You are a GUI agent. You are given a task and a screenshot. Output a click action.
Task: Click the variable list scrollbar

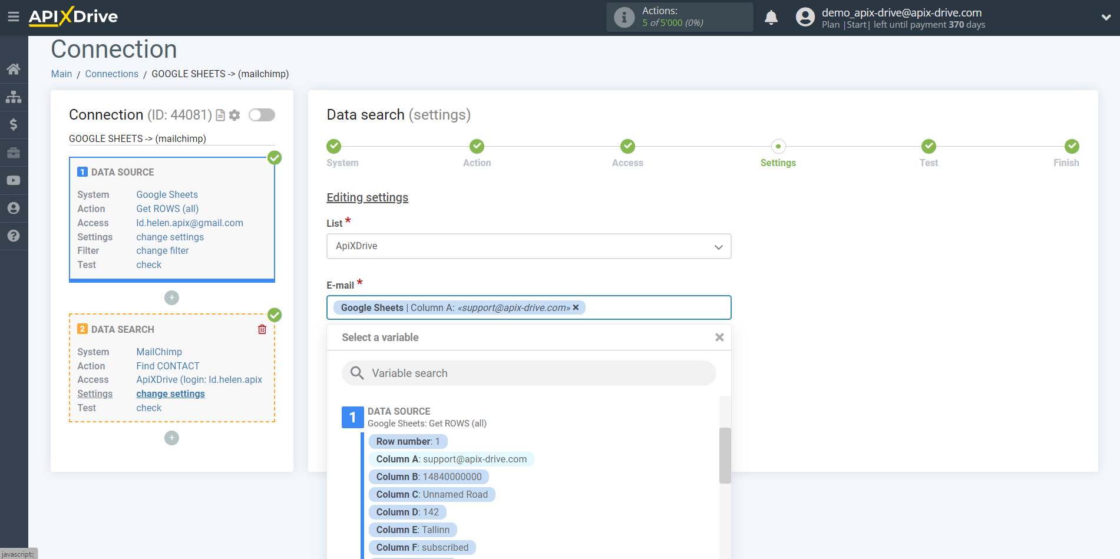(725, 455)
